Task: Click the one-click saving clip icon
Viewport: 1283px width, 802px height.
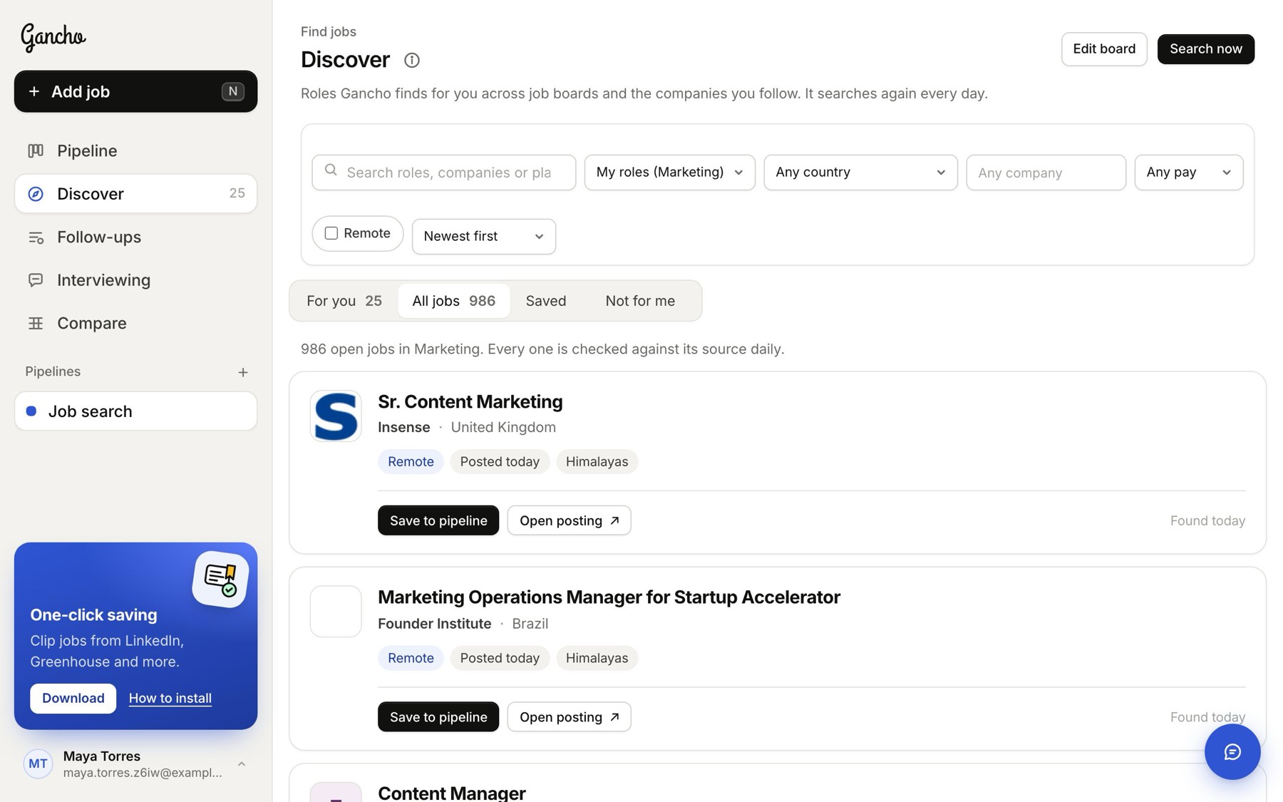Action: (220, 579)
